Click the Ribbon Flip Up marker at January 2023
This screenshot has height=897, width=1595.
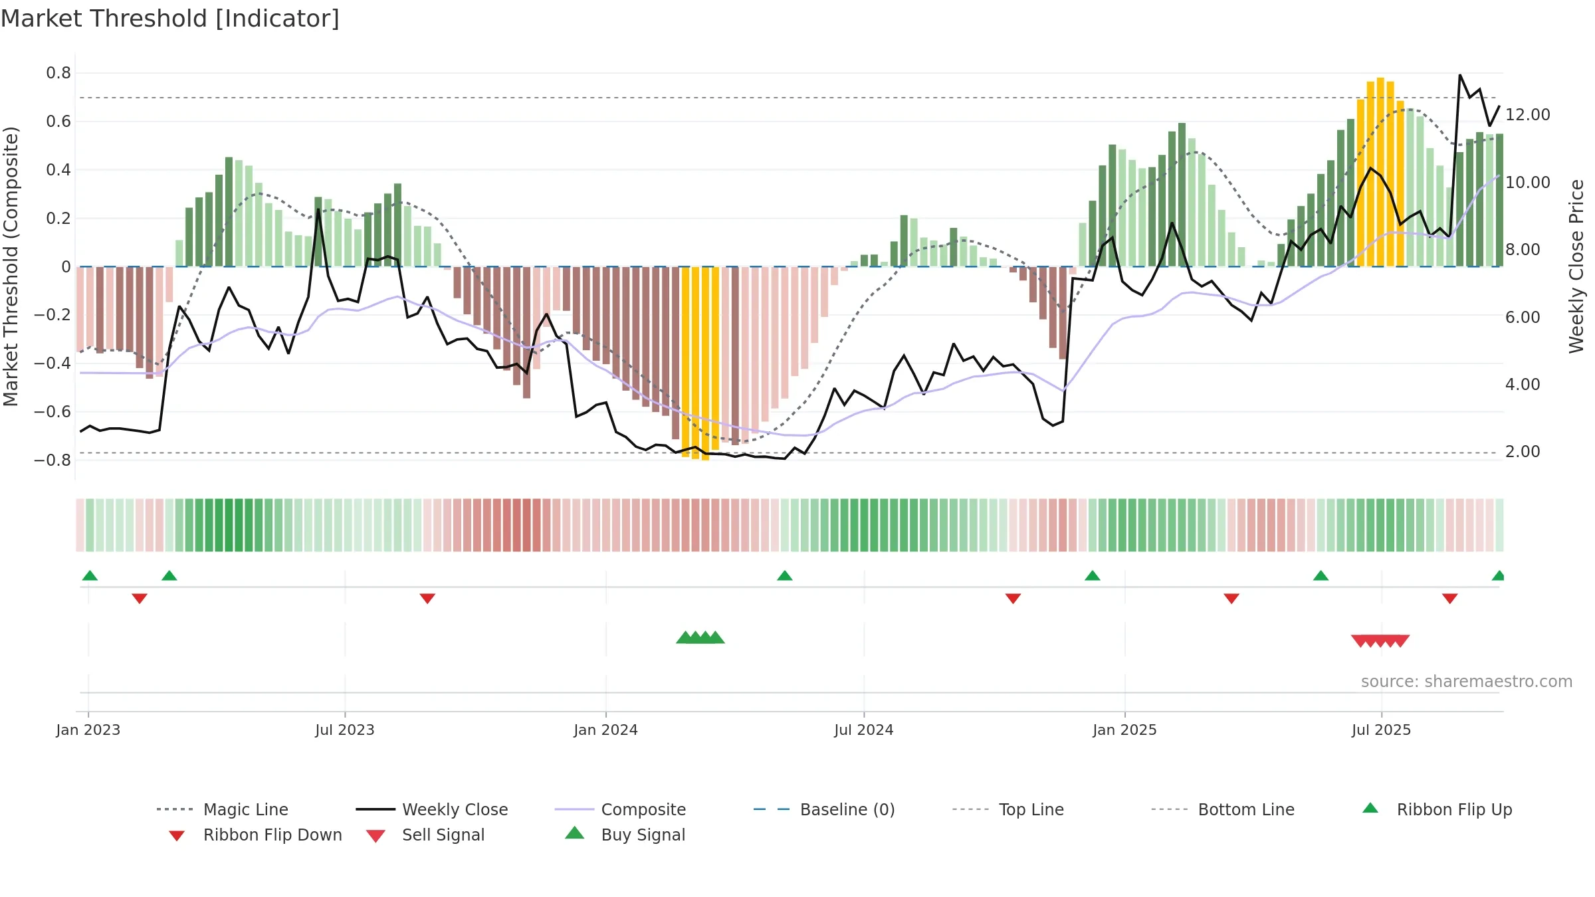point(90,575)
